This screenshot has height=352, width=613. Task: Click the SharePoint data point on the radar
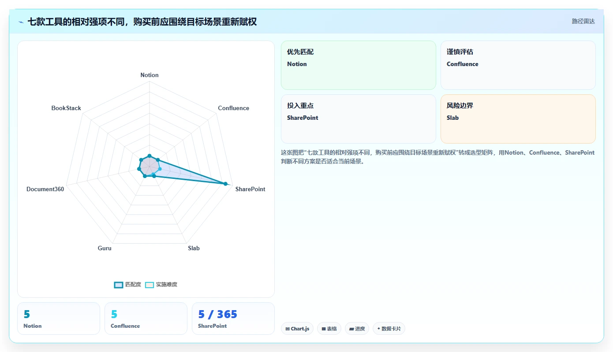[x=225, y=184]
